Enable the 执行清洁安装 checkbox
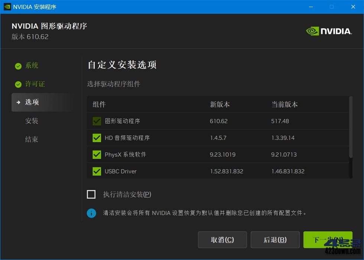 (91, 194)
